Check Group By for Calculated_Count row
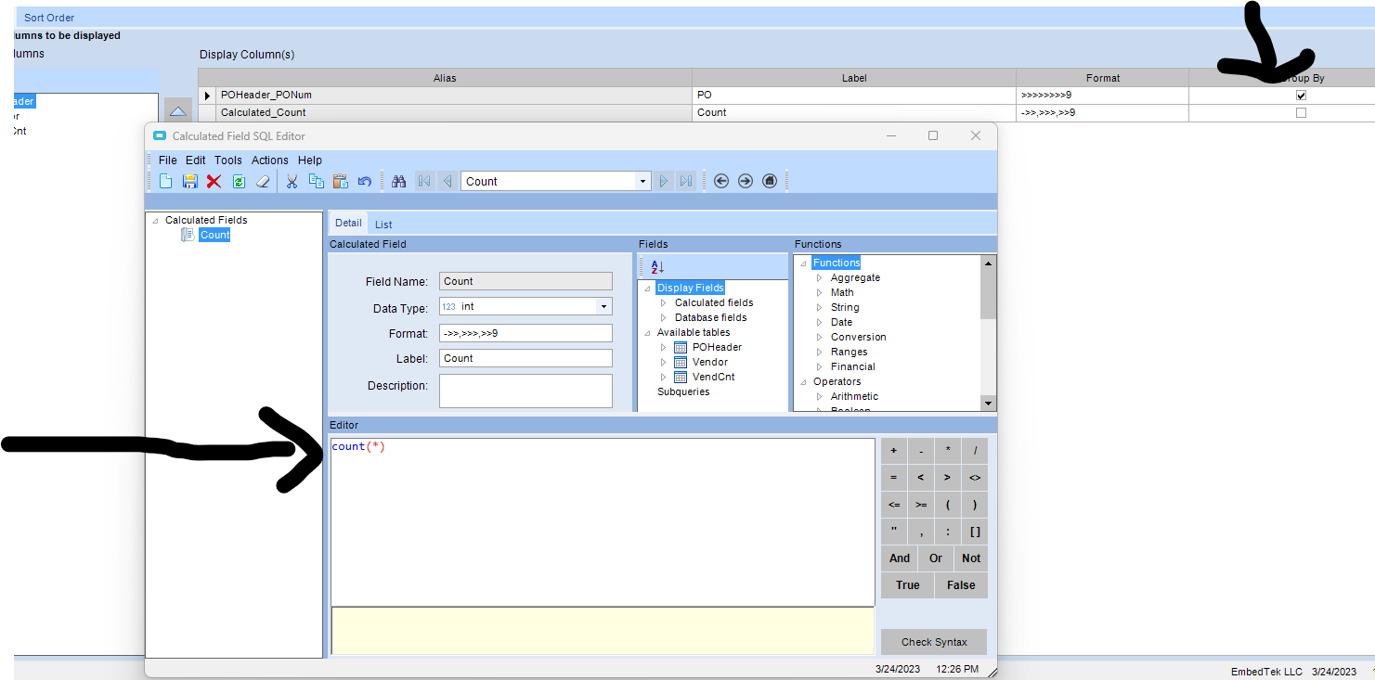Screen dimensions: 1375x680 click(1301, 113)
